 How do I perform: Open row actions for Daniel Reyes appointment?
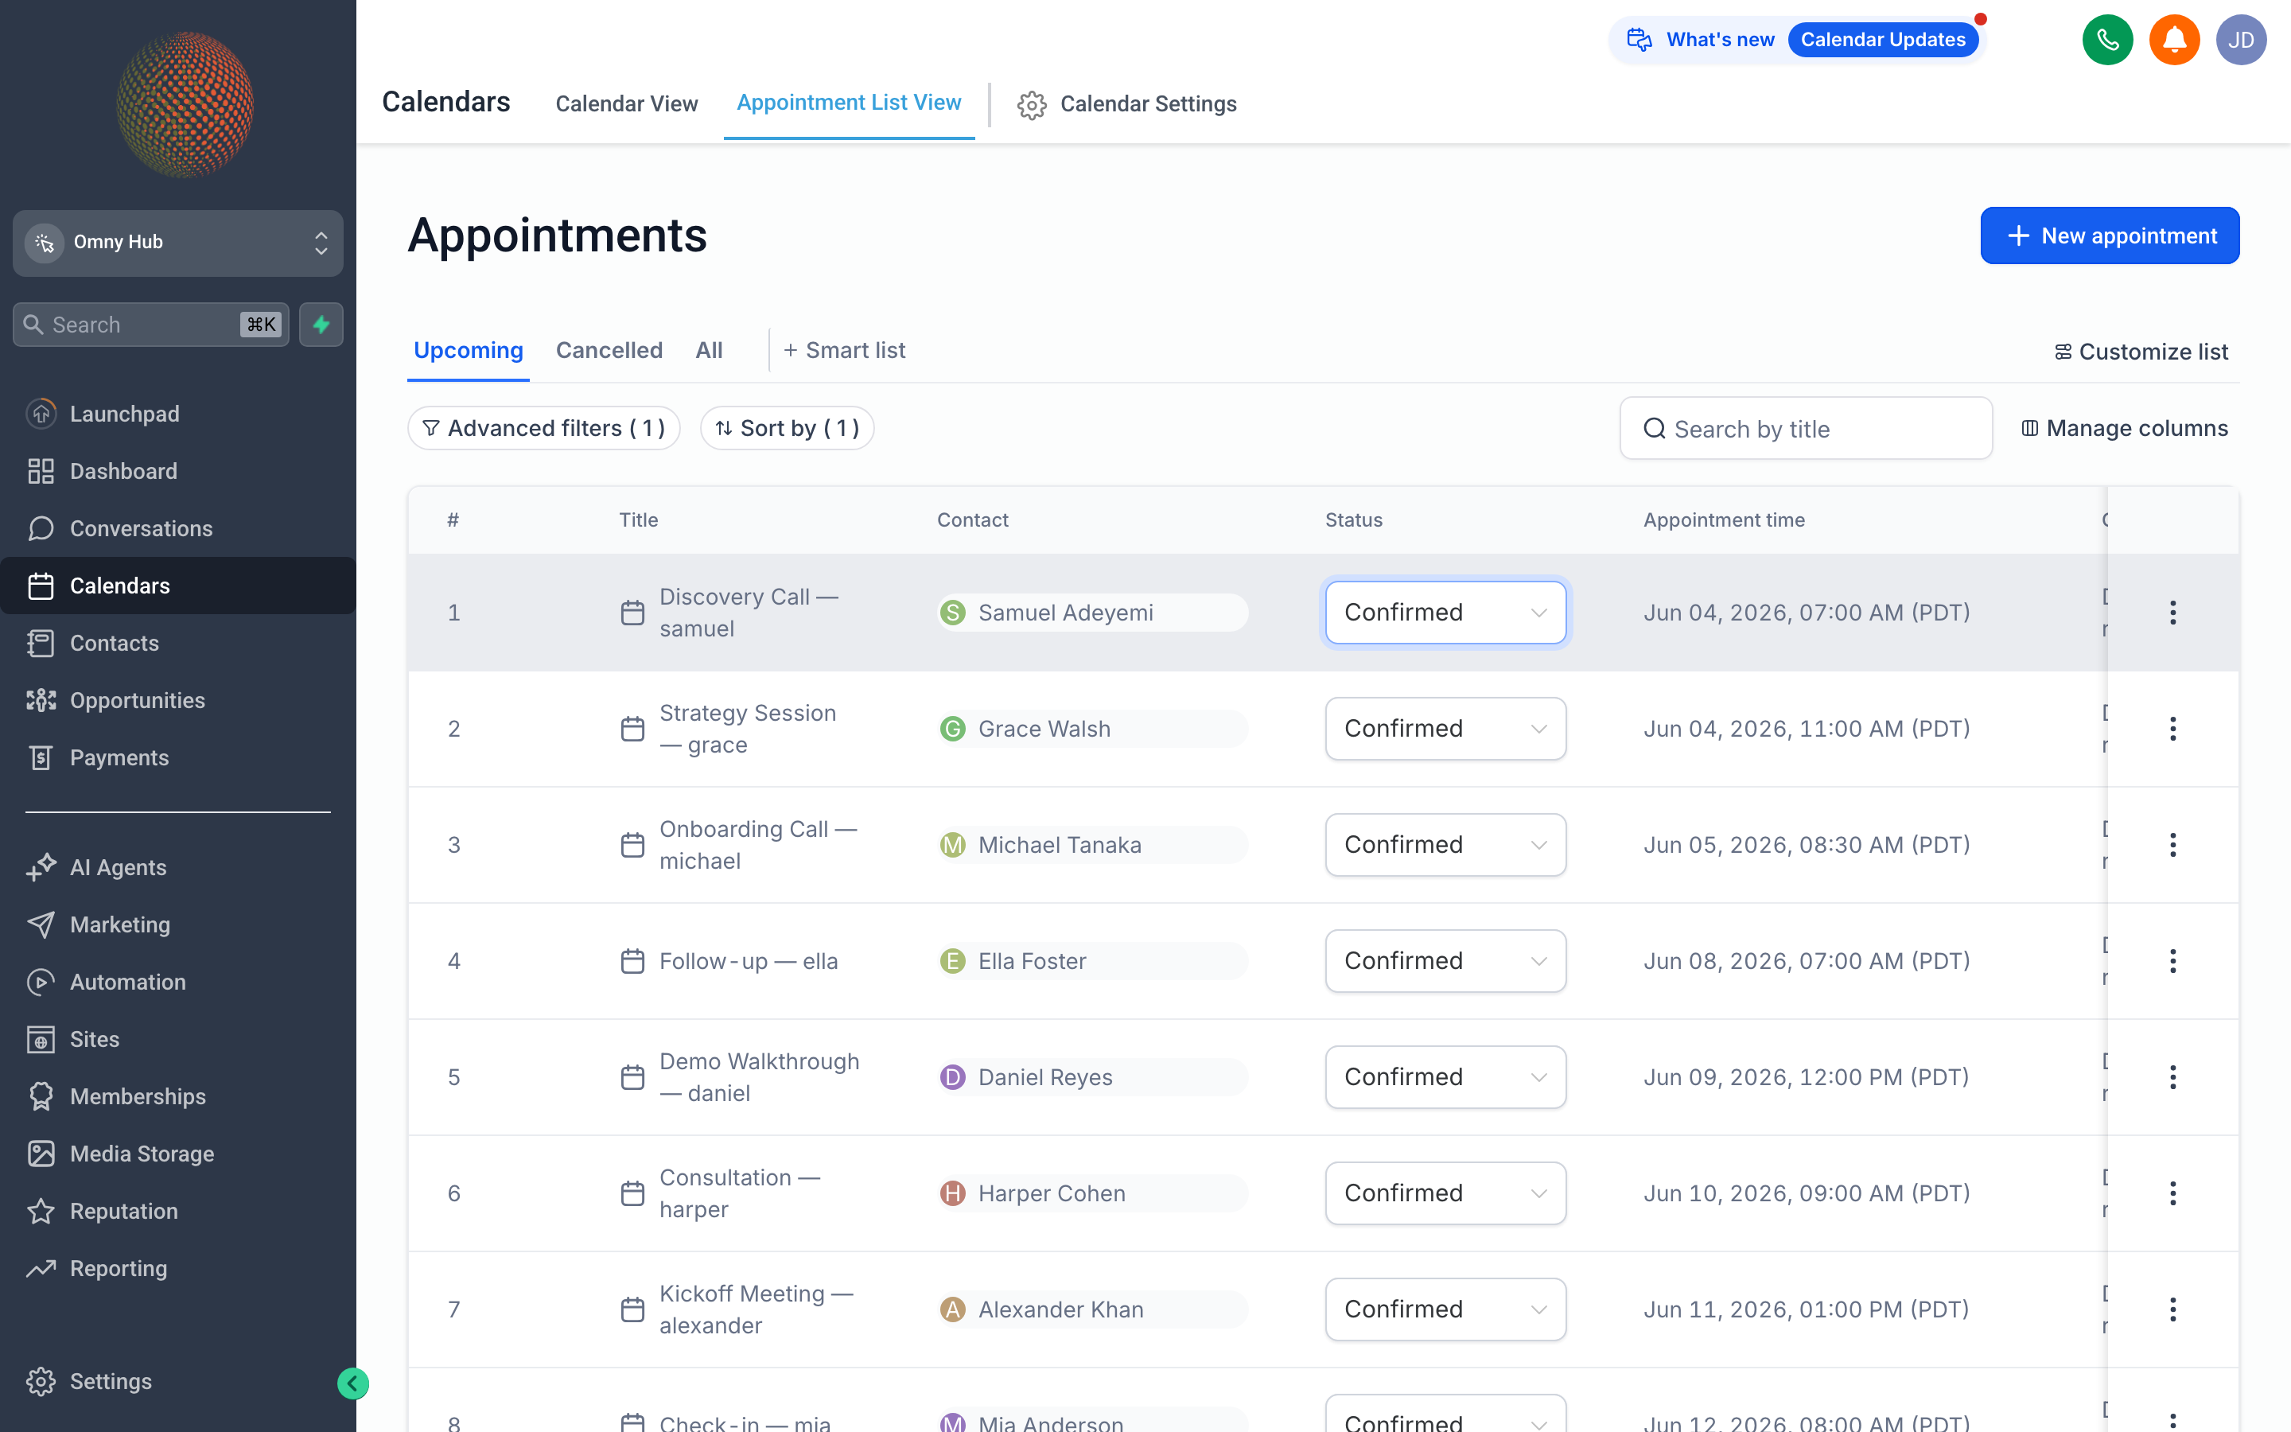[x=2172, y=1077]
